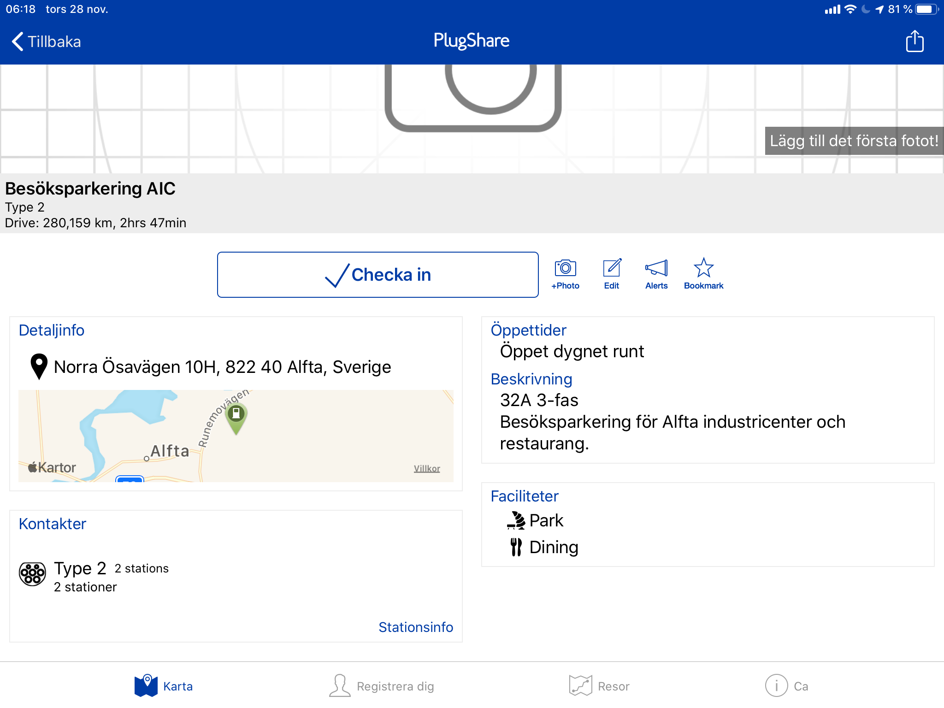Tap the battery indicator in status bar
The image size is (944, 708).
click(x=927, y=9)
